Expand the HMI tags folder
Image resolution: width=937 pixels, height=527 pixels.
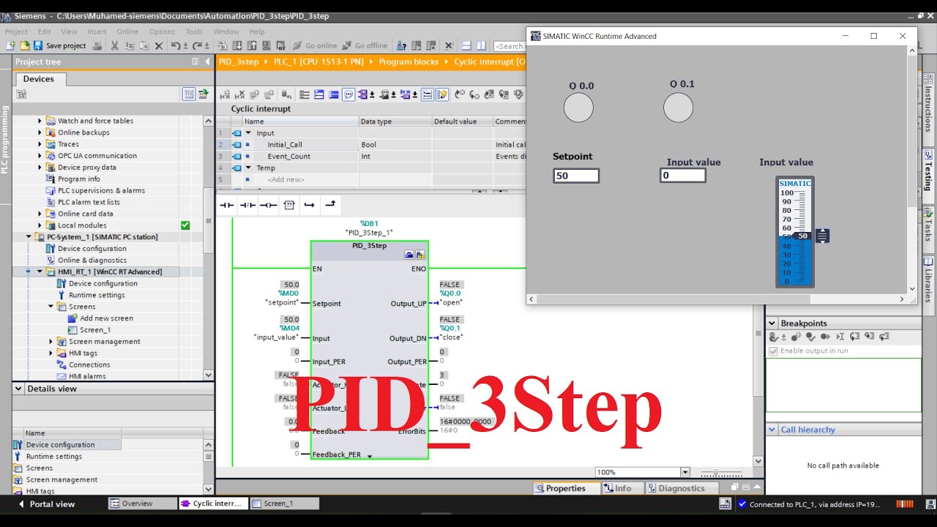(51, 353)
